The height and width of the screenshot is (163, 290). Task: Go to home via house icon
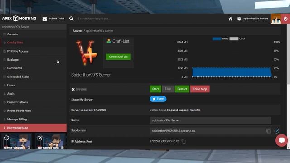point(230,19)
